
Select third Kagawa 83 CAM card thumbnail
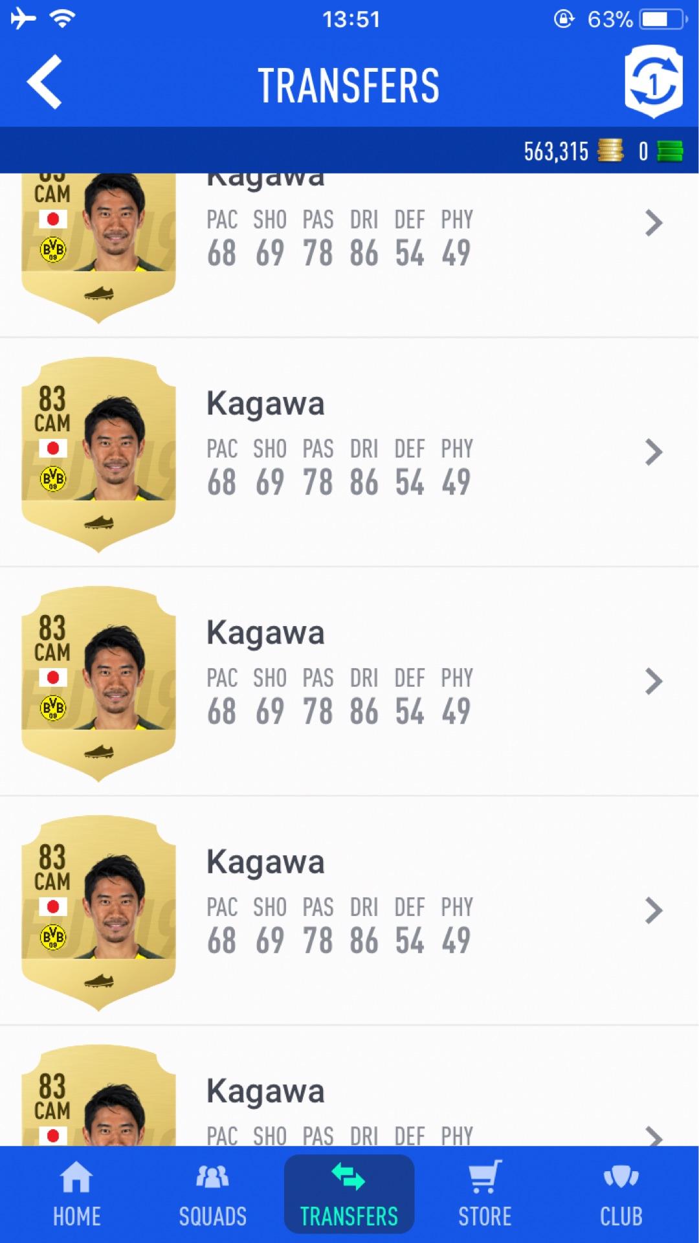98,684
